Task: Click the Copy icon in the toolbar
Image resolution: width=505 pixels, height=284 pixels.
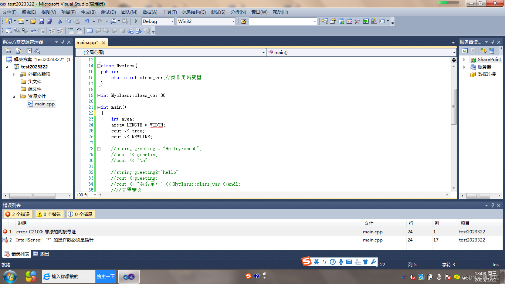Action: coord(68,21)
